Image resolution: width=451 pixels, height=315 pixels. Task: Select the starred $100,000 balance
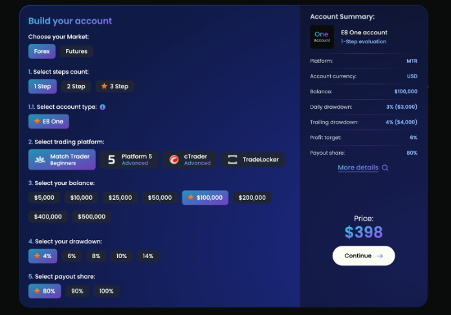click(x=205, y=198)
